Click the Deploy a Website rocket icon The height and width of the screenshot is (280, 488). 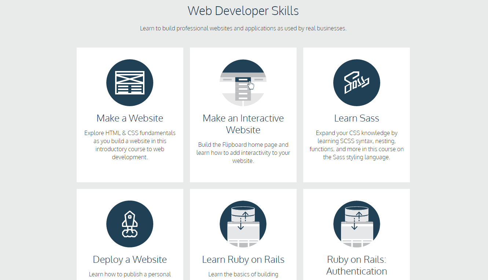[130, 224]
